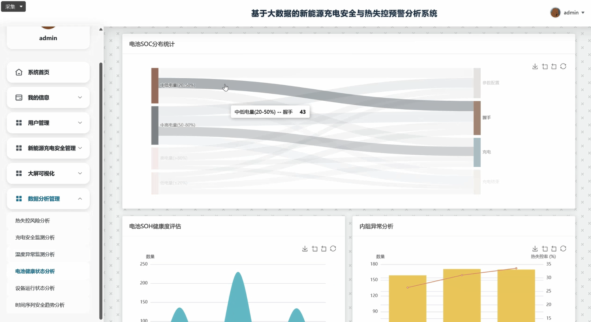The height and width of the screenshot is (322, 591).
Task: Click the home icon beside 系统首页
Action: [19, 72]
